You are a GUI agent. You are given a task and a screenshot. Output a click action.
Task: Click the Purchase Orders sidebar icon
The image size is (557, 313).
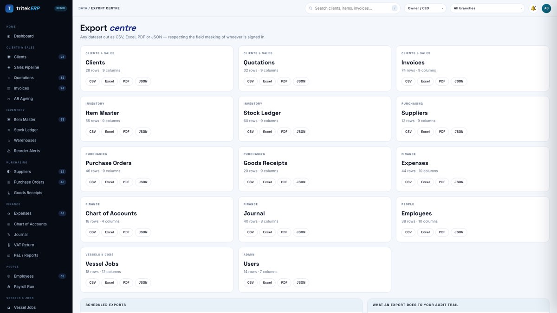pyautogui.click(x=9, y=182)
